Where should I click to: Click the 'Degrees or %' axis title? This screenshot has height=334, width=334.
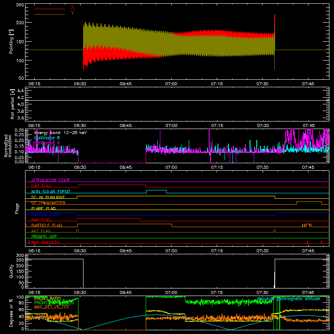pyautogui.click(x=11, y=313)
